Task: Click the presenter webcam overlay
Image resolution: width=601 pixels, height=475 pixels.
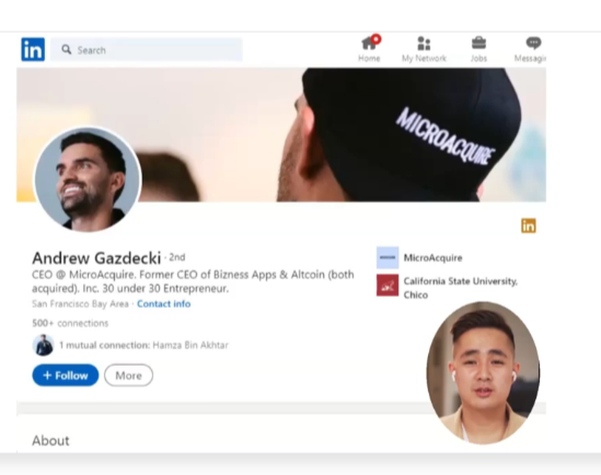Action: (483, 373)
